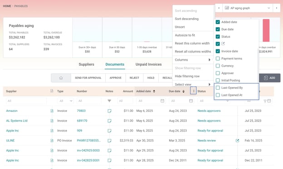283x169 pixels.
Task: Go to next graph with right arrow
Action: pos(277,8)
